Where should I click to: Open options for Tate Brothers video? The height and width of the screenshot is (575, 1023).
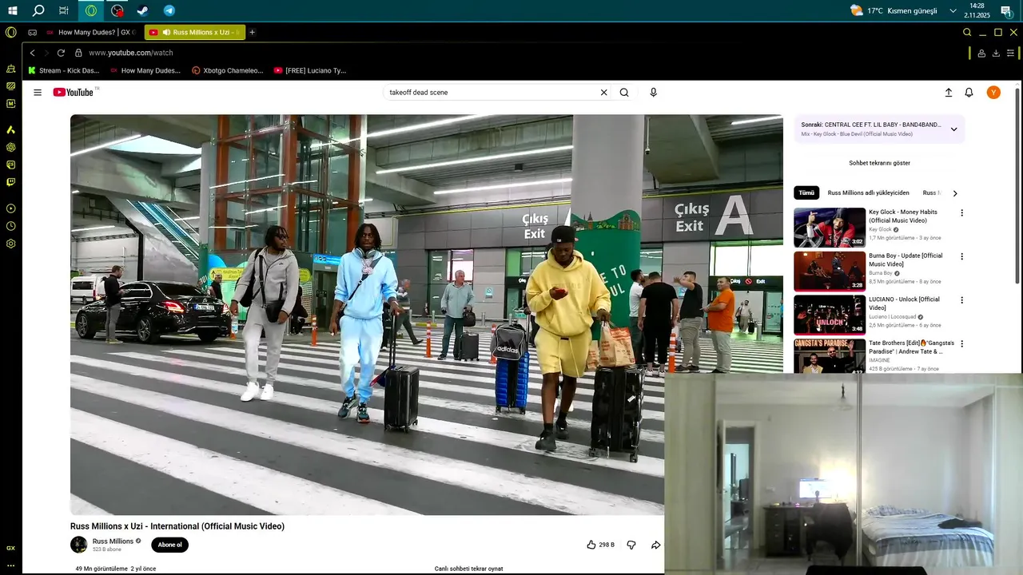961,344
